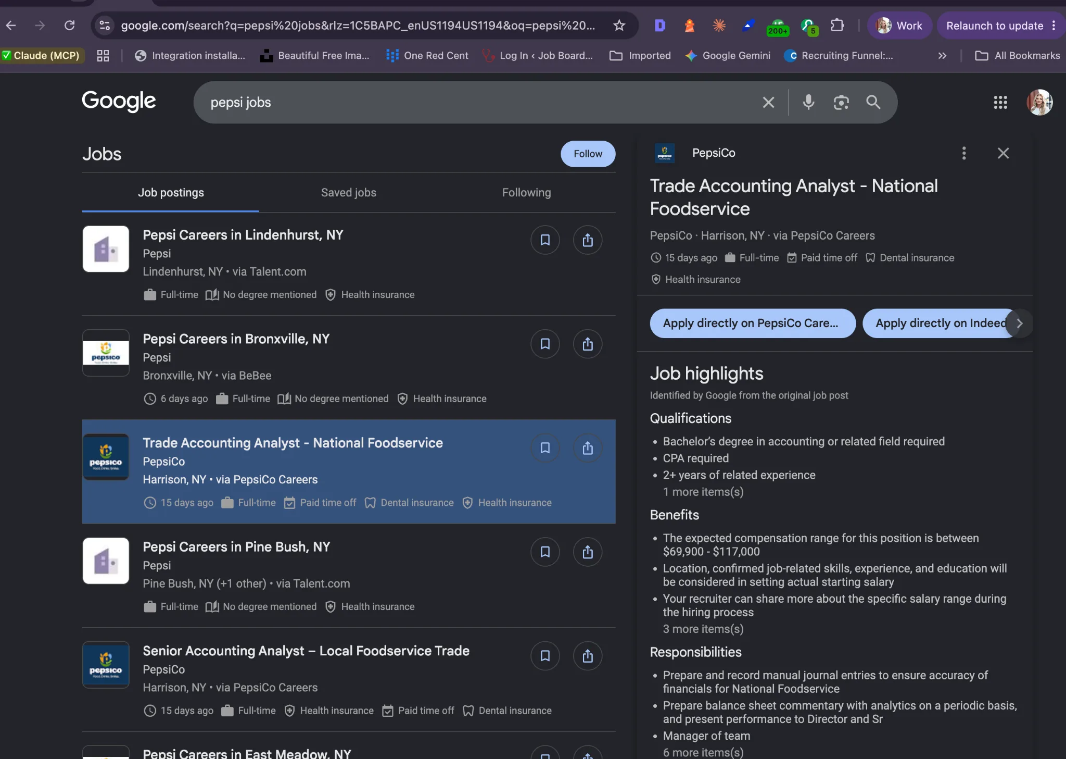The width and height of the screenshot is (1066, 759).
Task: Open the Work profile button
Action: [x=899, y=26]
